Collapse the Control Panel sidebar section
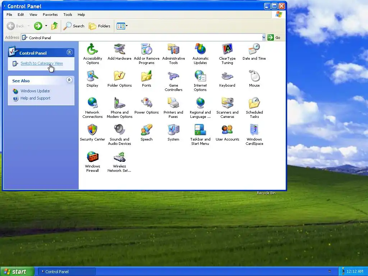Screen dimensions: 368x276 (x=69, y=52)
